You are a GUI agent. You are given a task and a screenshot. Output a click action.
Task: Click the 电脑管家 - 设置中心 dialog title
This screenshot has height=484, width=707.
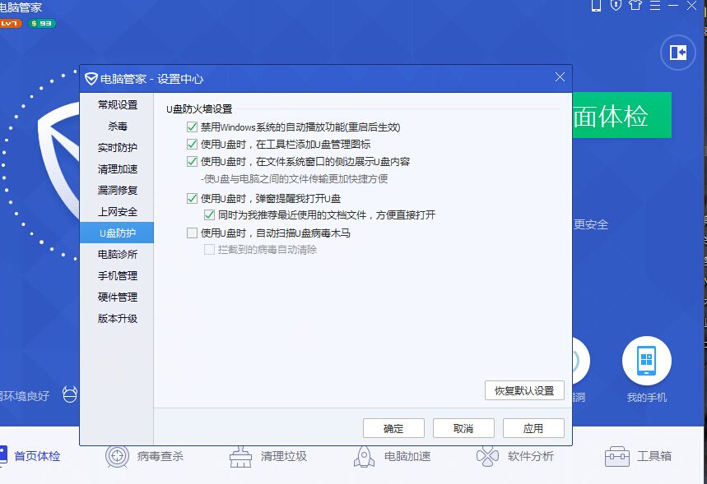151,79
